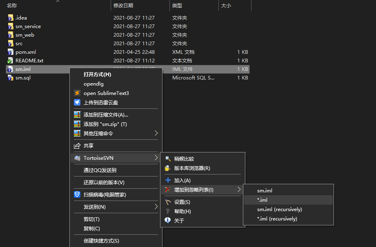Sort by 修改日期 column header
This screenshot has width=376, height=247.
[123, 6]
